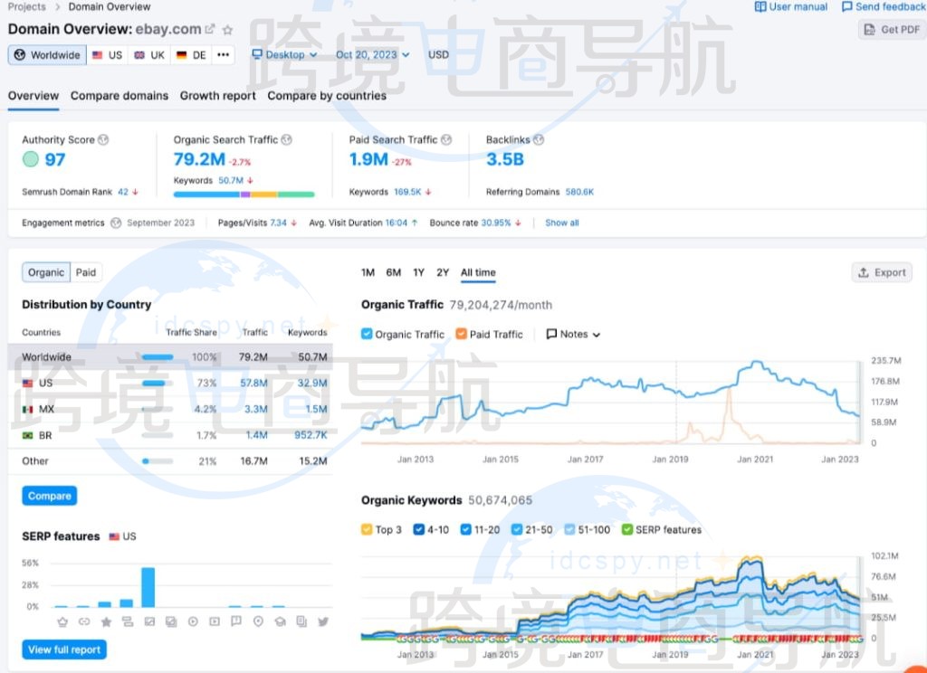The width and height of the screenshot is (927, 673).
Task: Disable the Top 3 keywords checkbox
Action: (x=368, y=529)
